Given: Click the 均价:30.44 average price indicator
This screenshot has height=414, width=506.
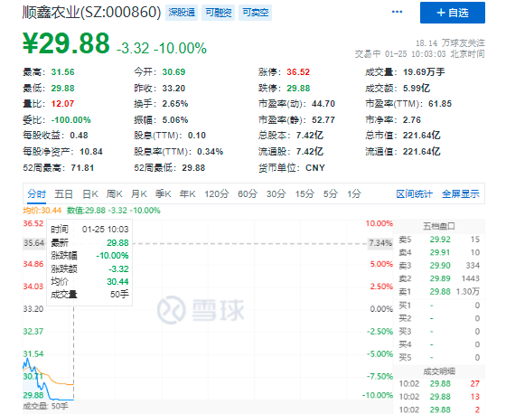Looking at the screenshot, I should [x=42, y=211].
